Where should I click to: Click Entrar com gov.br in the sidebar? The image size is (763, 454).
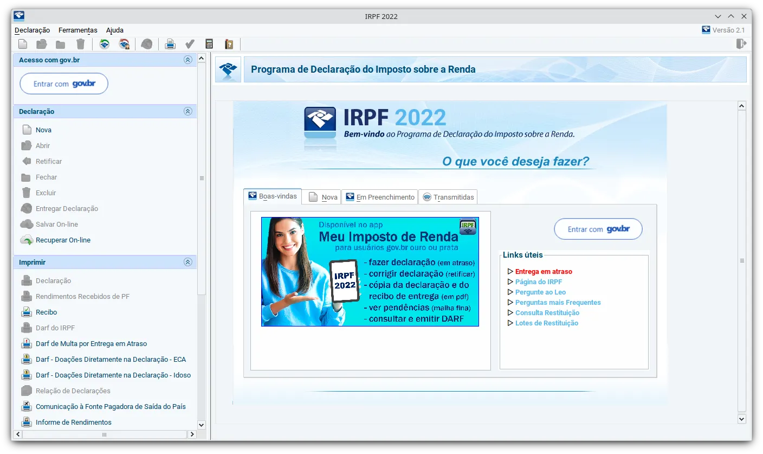[x=64, y=84]
